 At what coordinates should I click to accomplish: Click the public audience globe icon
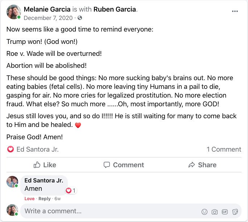[80, 18]
